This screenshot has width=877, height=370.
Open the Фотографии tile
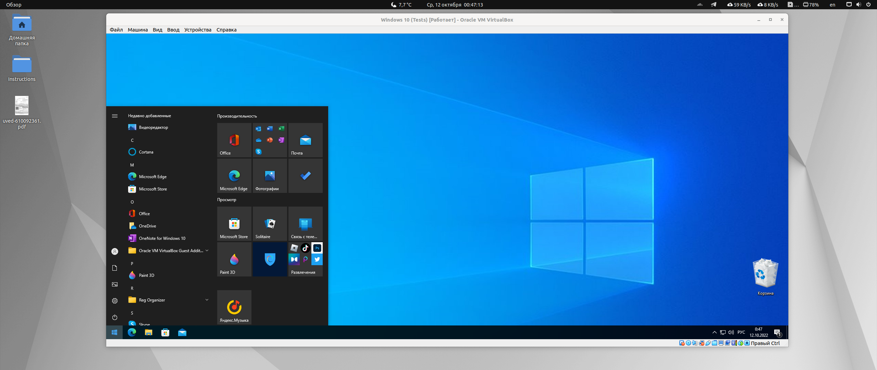click(x=270, y=176)
